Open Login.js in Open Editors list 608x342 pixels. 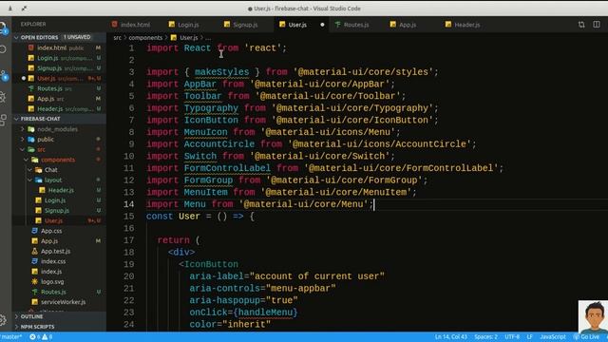click(x=47, y=58)
